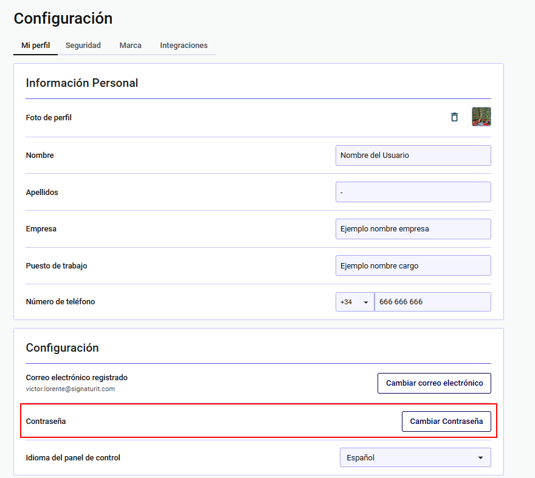
Task: Click the country code dropdown arrow
Action: pyautogui.click(x=366, y=302)
